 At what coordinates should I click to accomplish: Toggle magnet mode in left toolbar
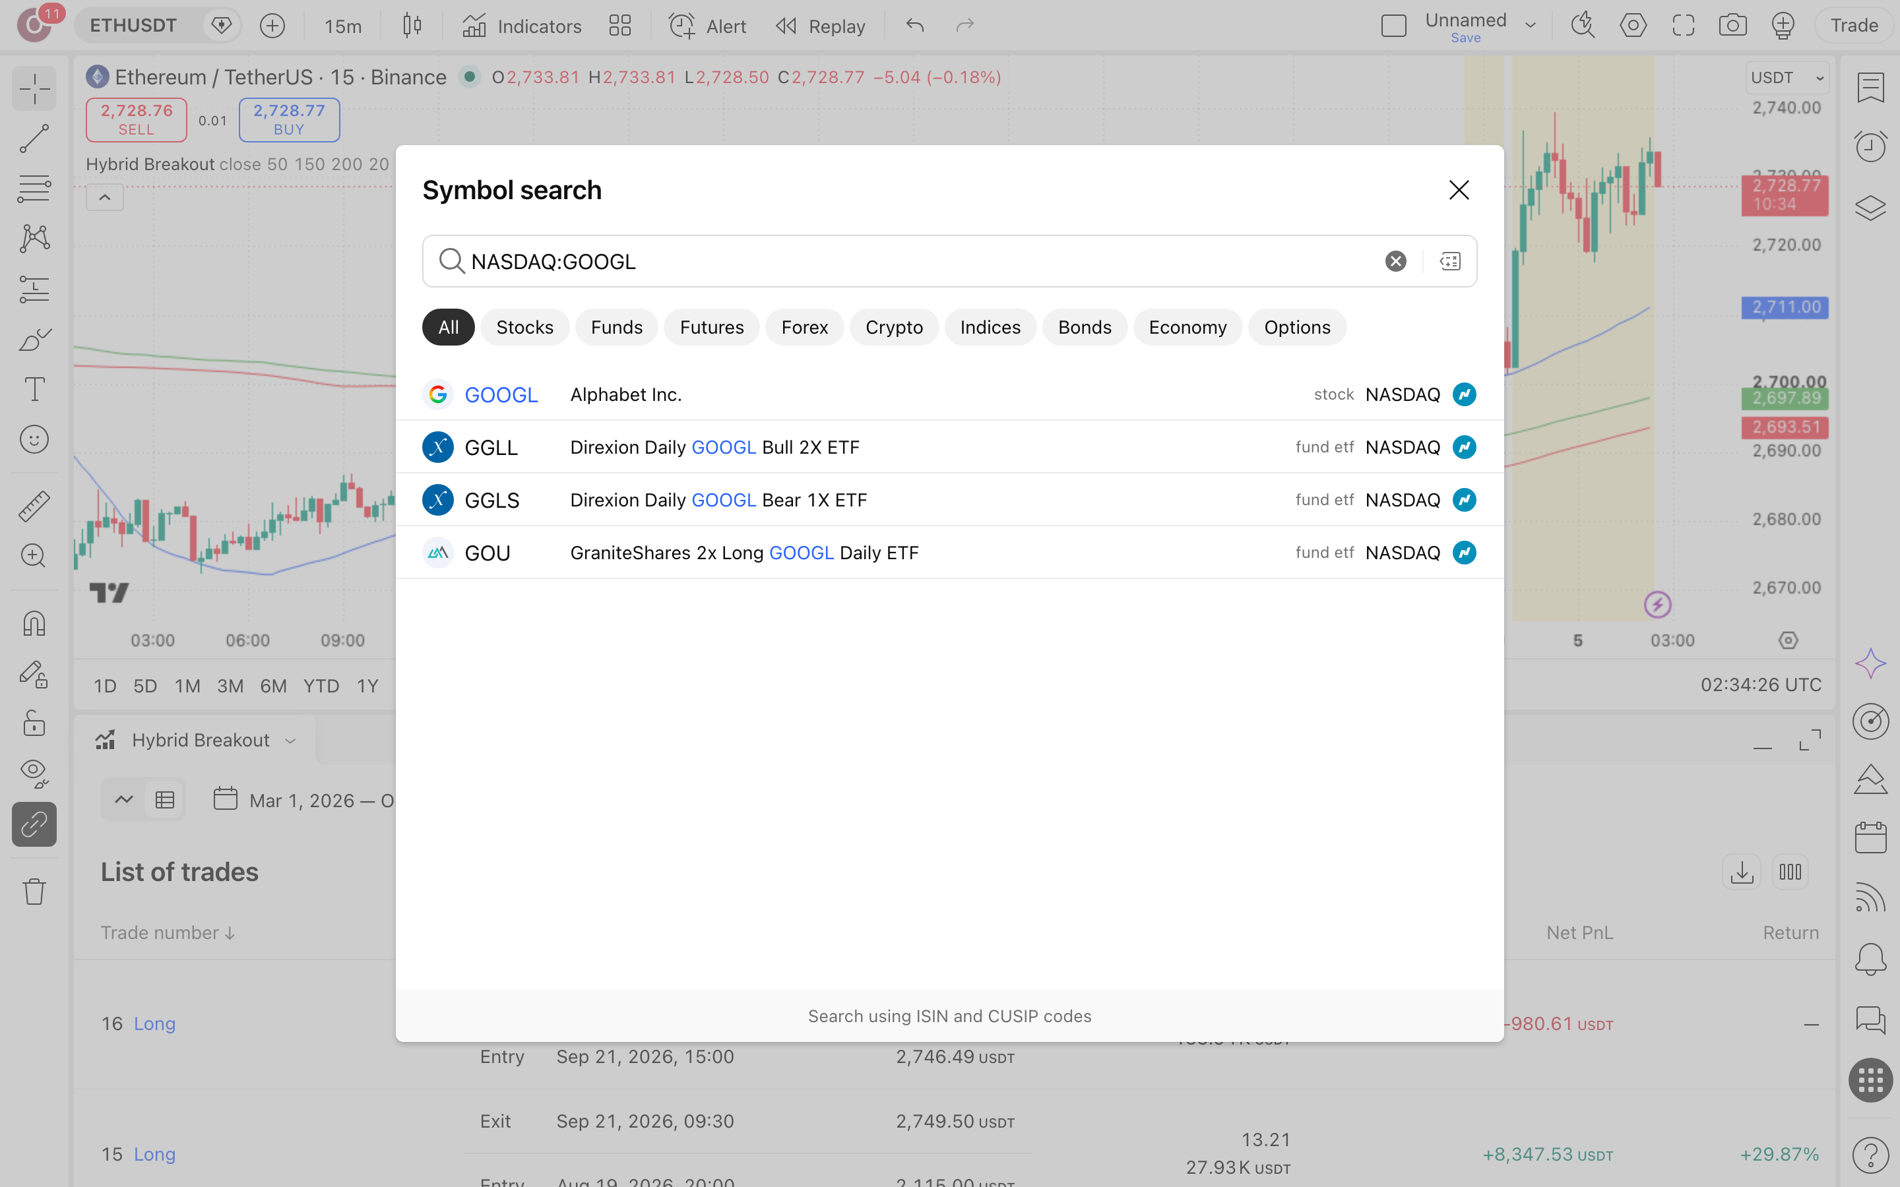coord(34,624)
